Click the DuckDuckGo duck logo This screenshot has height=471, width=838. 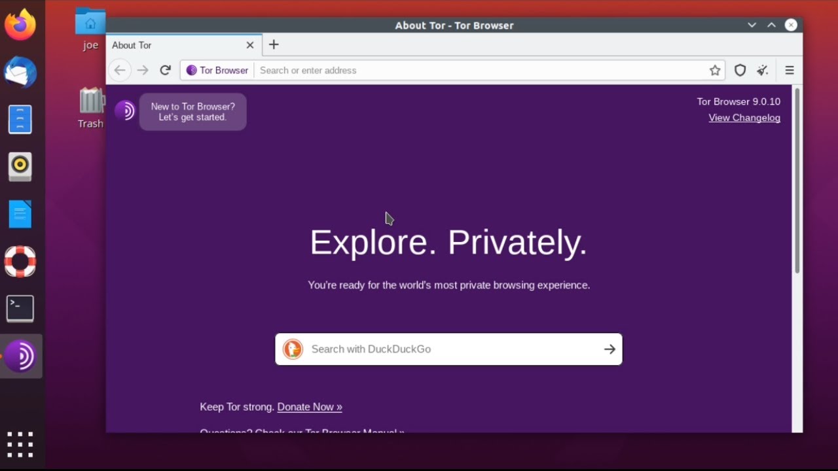click(293, 349)
